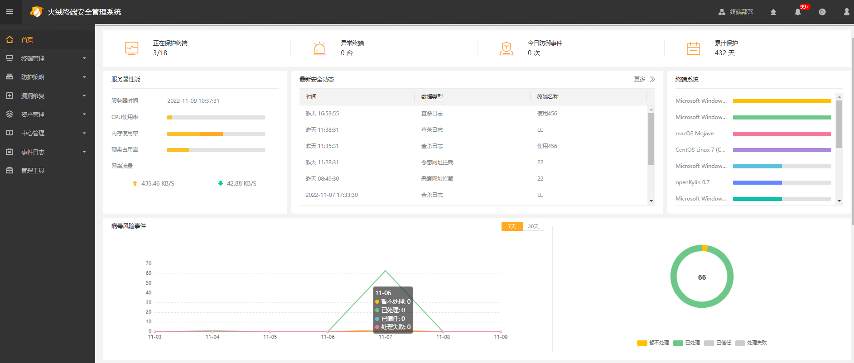Select the 2022-11-07 17:33:30 log row
Image resolution: width=854 pixels, height=363 pixels.
click(x=473, y=195)
